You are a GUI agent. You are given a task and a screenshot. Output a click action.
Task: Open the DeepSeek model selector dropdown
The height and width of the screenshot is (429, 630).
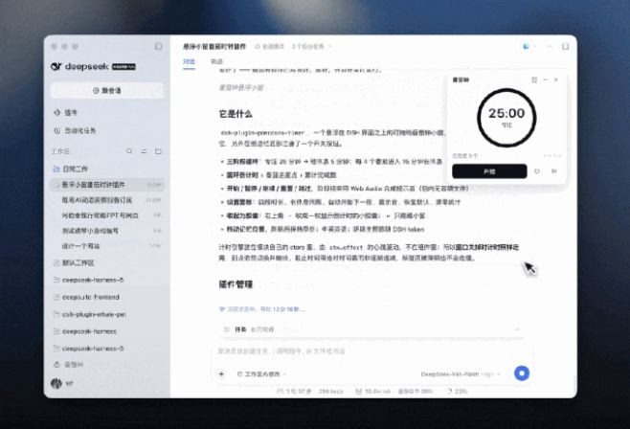(461, 374)
